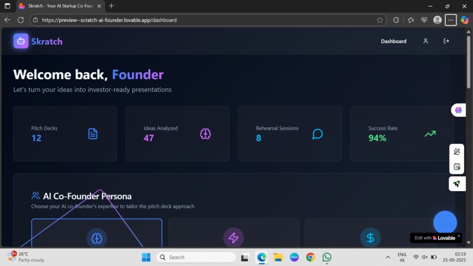The image size is (473, 266).
Task: Open the Windows Start menu
Action: [x=146, y=257]
